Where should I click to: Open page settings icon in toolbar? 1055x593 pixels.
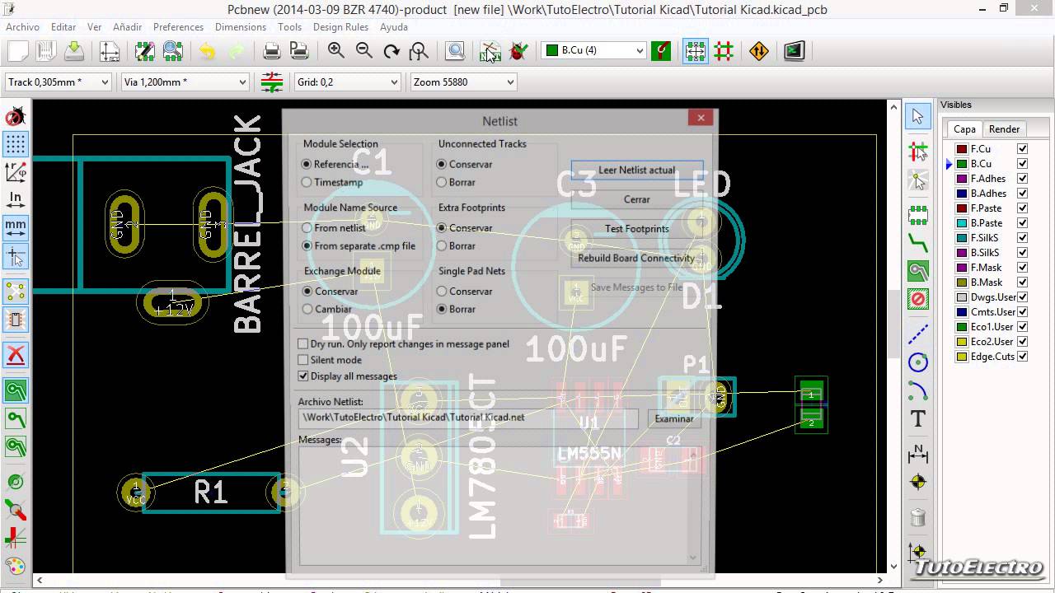(110, 51)
